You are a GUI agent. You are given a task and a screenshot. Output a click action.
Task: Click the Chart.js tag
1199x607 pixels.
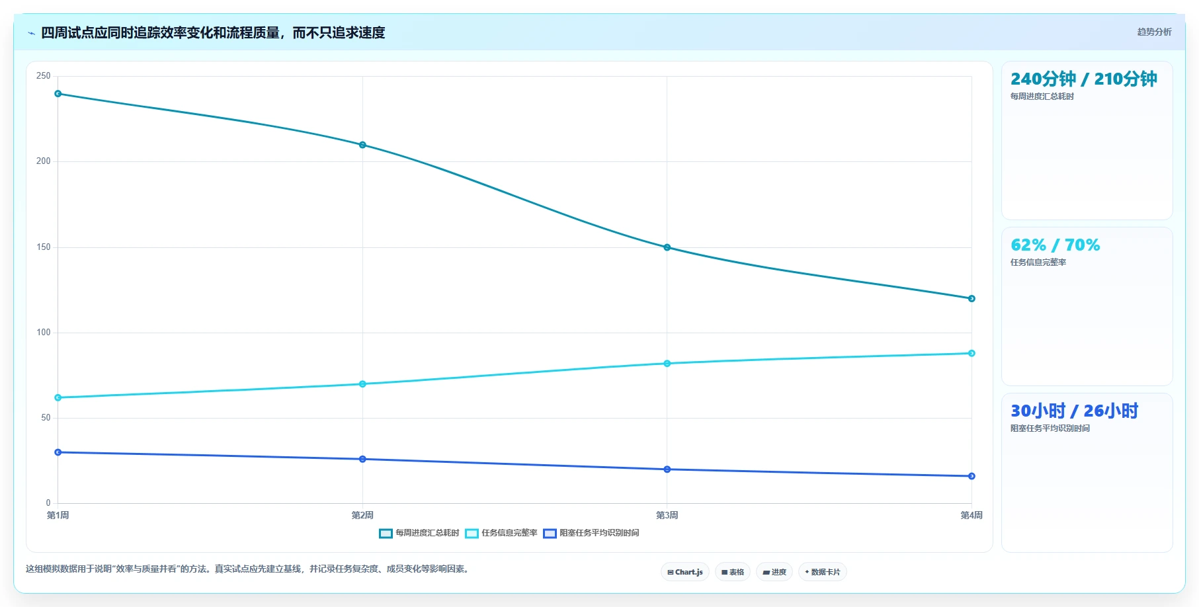685,572
